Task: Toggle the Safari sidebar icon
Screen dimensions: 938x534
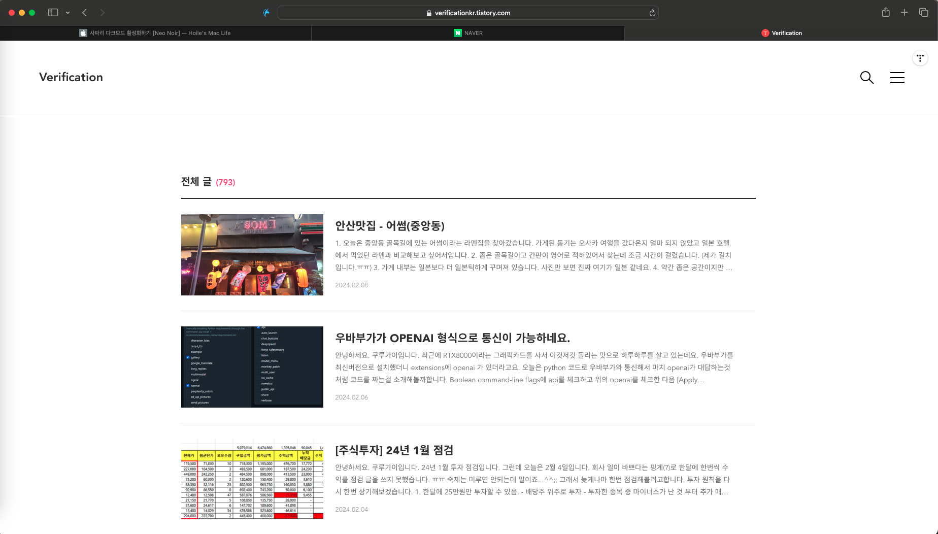Action: 53,13
